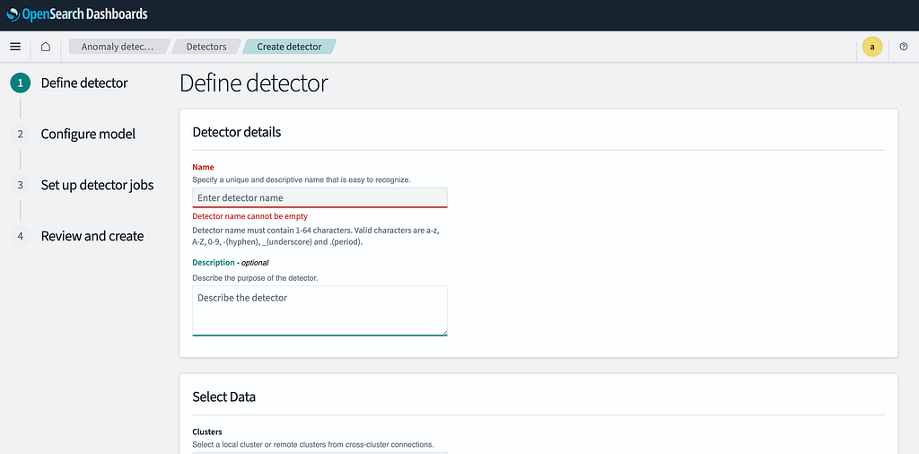Click the 'Select Data' heading
919x454 pixels.
point(223,397)
